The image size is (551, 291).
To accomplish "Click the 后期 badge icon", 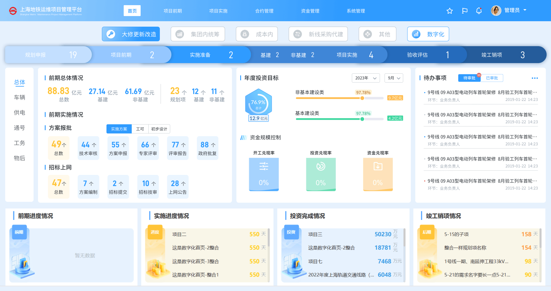I will (427, 232).
